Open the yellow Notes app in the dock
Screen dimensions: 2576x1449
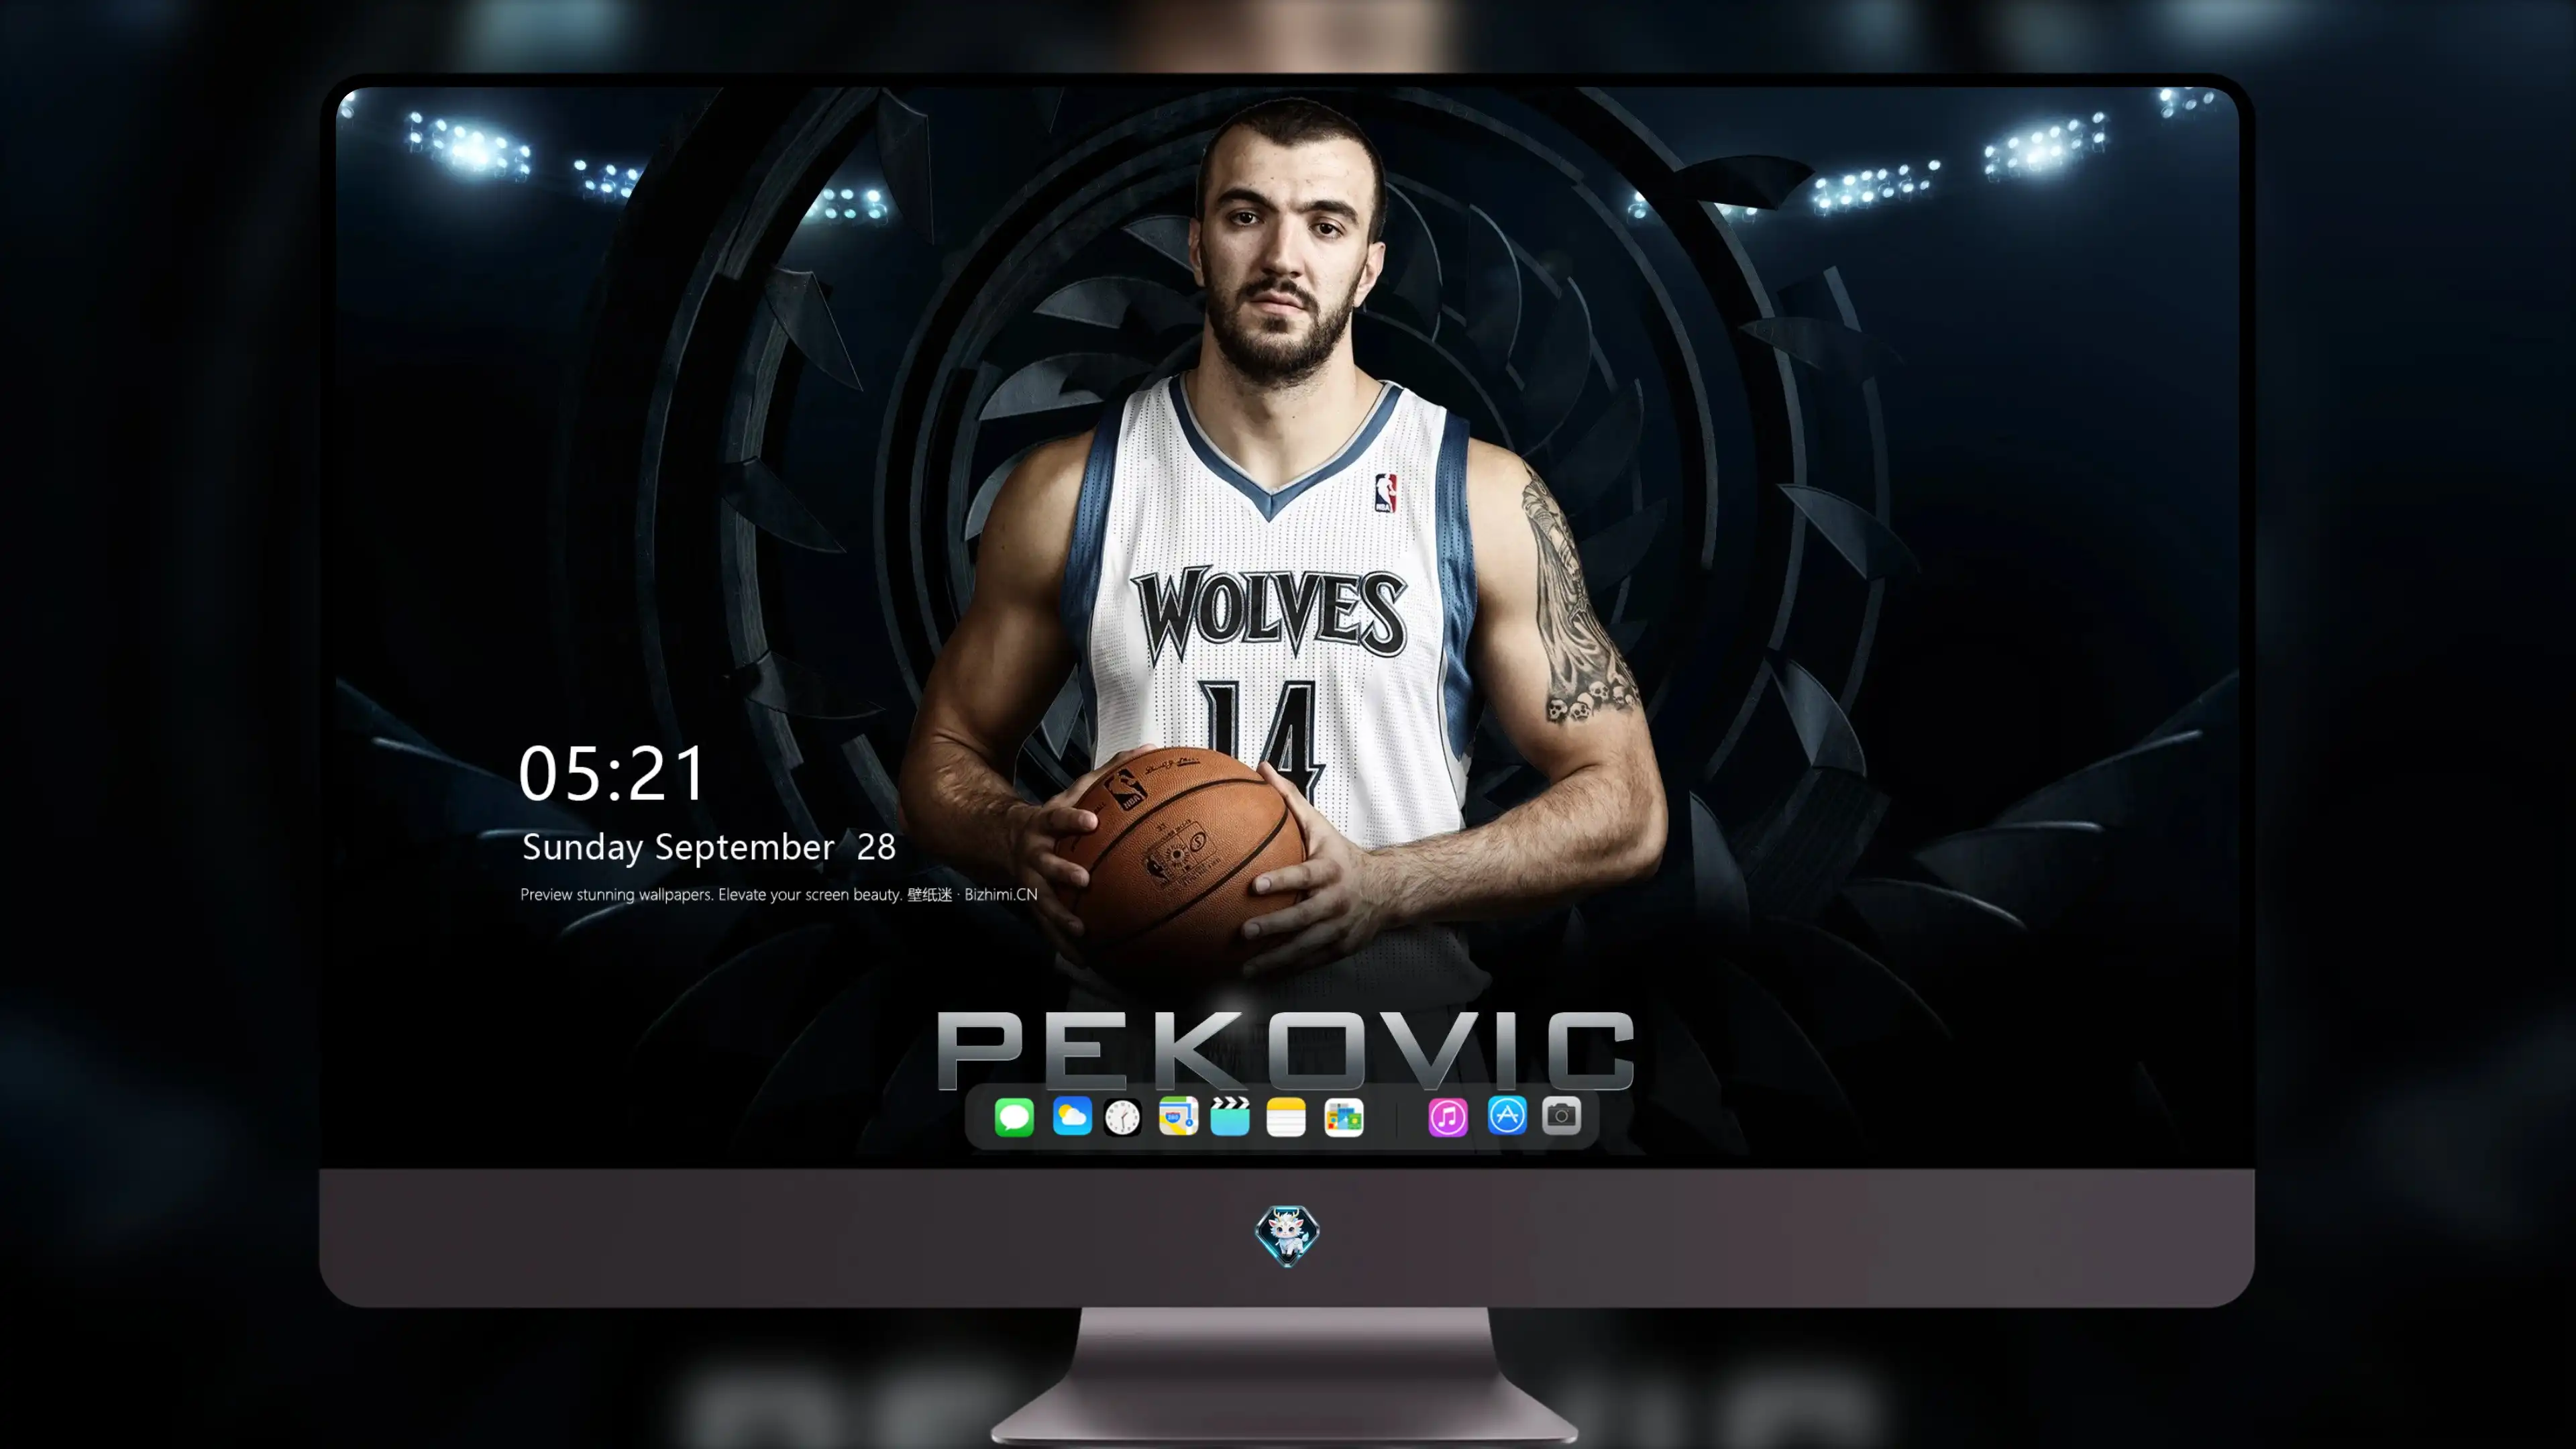tap(1286, 1116)
